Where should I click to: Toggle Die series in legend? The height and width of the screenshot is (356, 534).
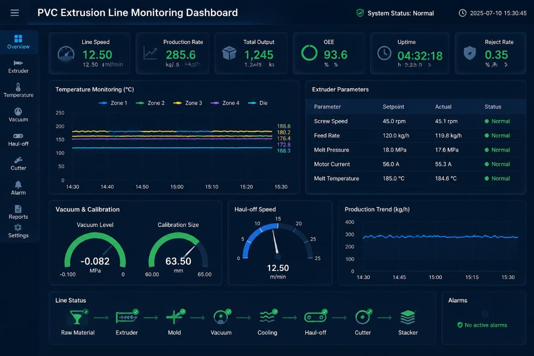(x=258, y=103)
